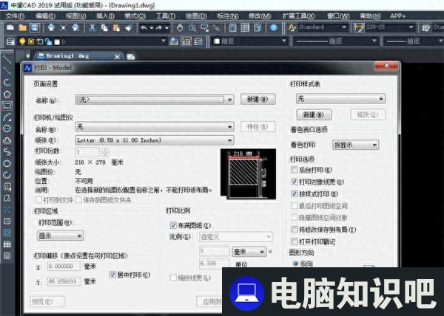Click the New drawing toolbar icon
The width and height of the screenshot is (444, 316).
point(10,27)
